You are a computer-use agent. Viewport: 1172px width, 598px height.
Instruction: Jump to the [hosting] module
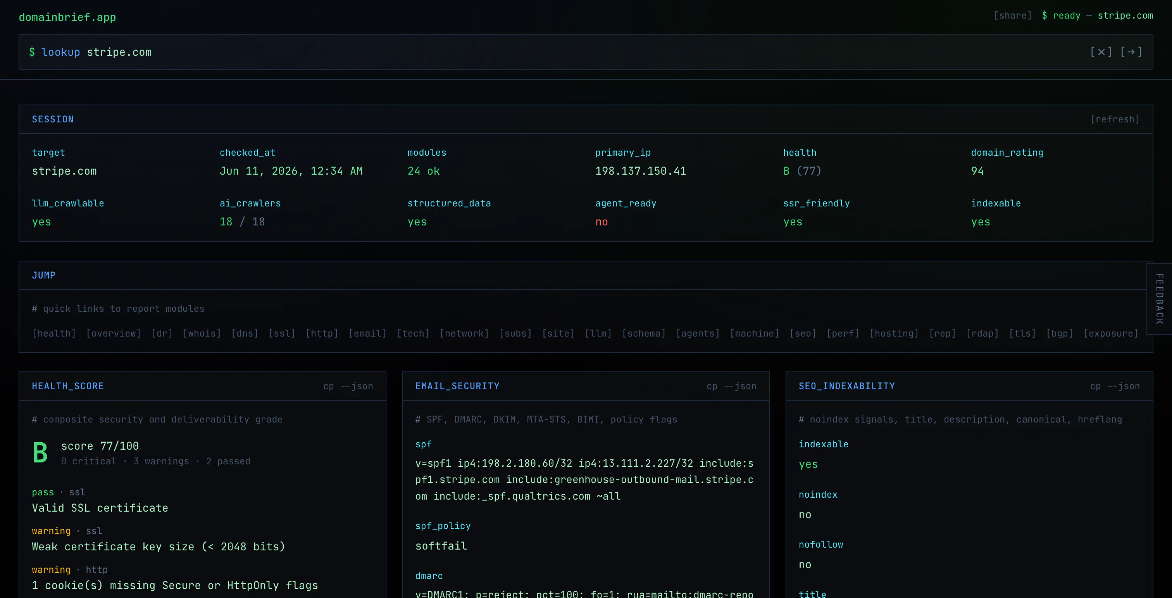click(x=894, y=333)
